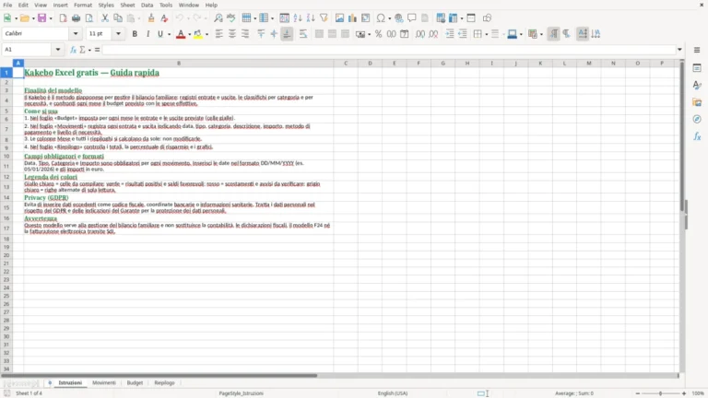
Task: Open the Font Name dropdown
Action: point(76,33)
